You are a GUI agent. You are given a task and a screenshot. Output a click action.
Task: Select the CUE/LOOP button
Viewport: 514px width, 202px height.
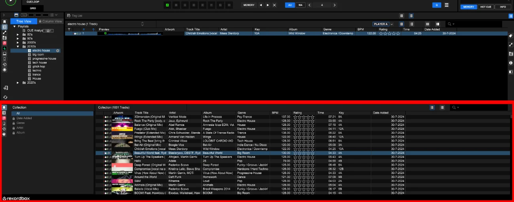click(x=33, y=2)
